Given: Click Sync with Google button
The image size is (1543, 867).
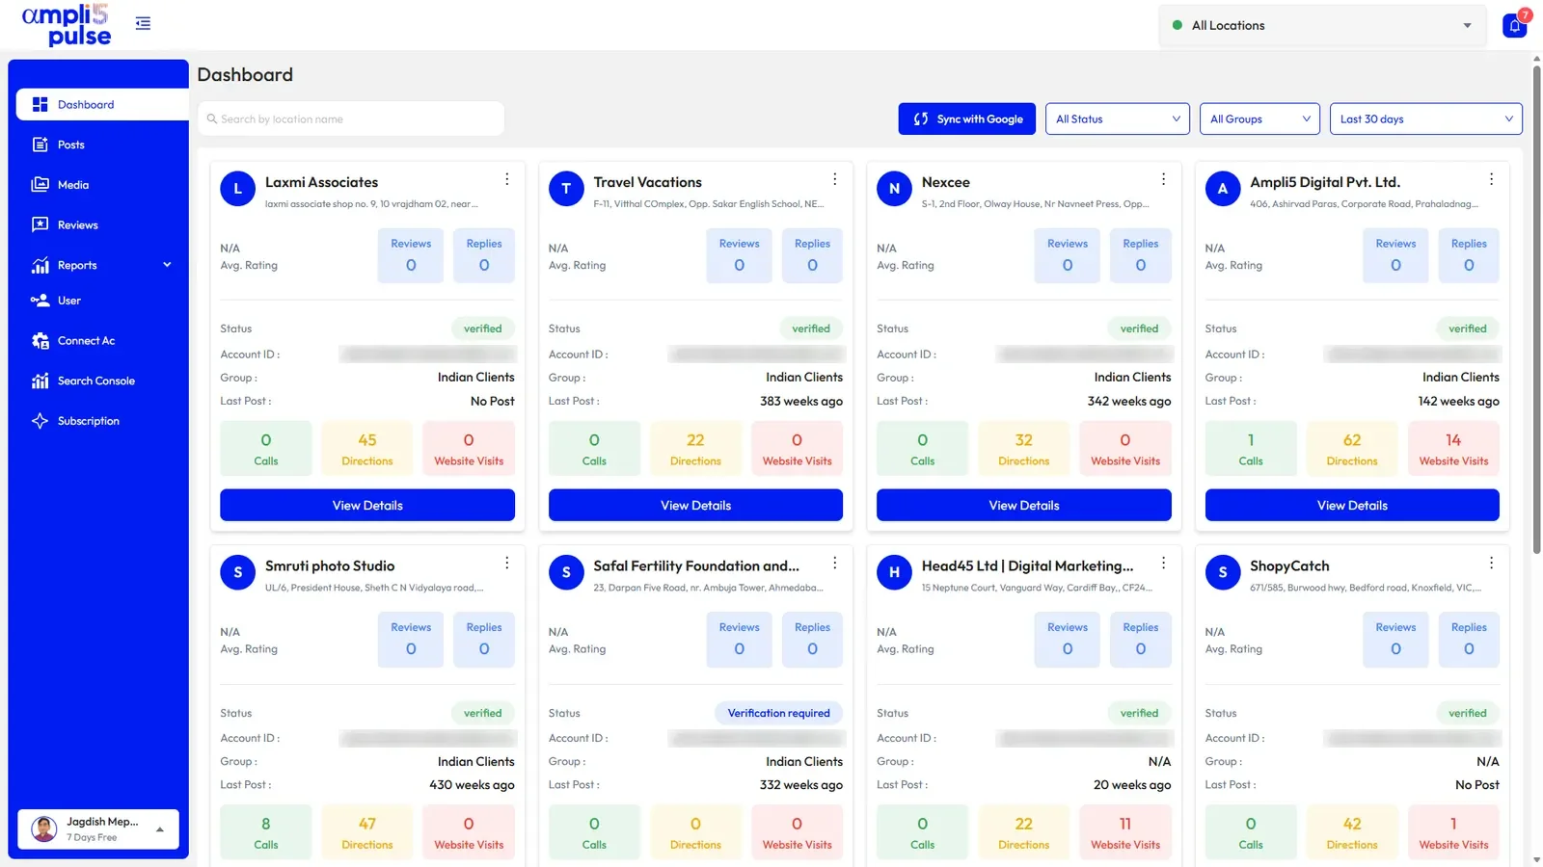Looking at the screenshot, I should 967,119.
